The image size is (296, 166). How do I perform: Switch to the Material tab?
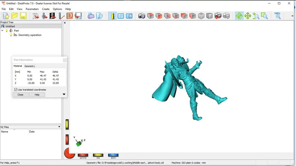[x=18, y=66]
